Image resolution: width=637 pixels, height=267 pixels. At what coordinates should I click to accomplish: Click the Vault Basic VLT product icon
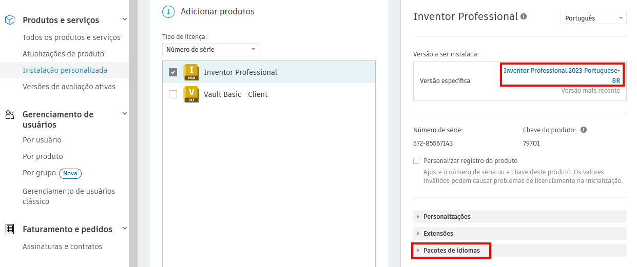click(x=191, y=94)
